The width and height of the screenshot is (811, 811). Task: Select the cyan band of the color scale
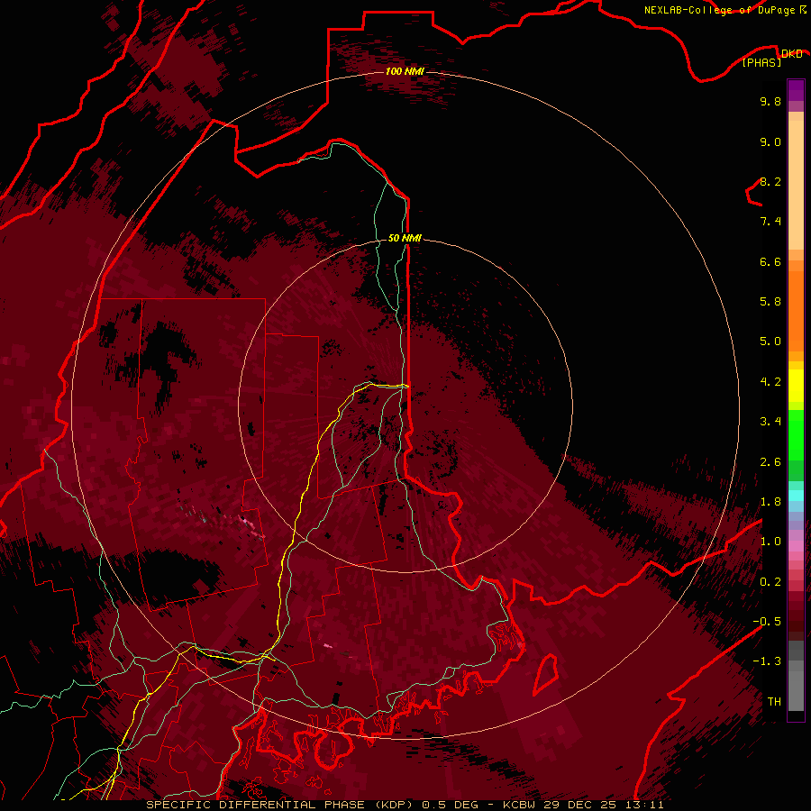796,496
